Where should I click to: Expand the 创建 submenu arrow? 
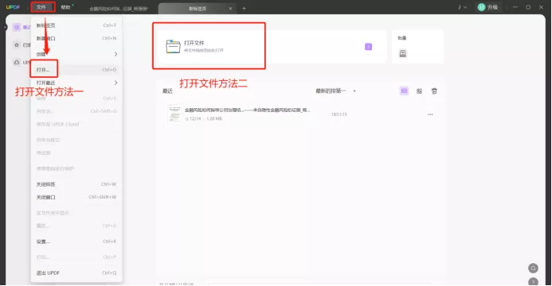[x=115, y=54]
